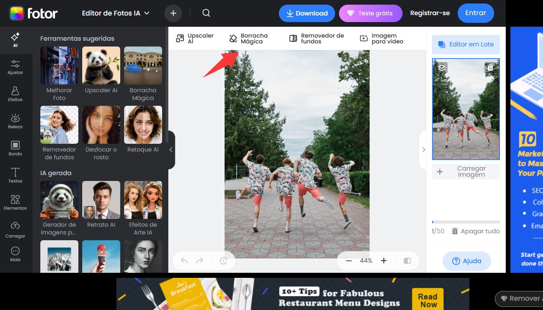Click the layers icon on thumbnail
This screenshot has width=543, height=310.
pos(442,68)
